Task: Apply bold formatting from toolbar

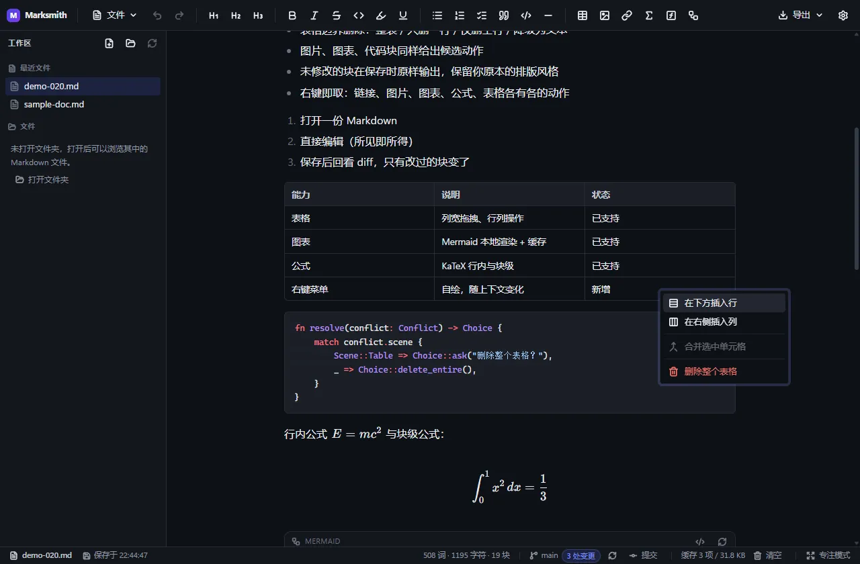Action: 292,15
